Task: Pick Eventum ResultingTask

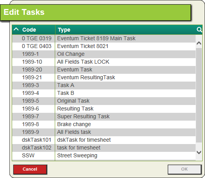Action: click(x=86, y=77)
